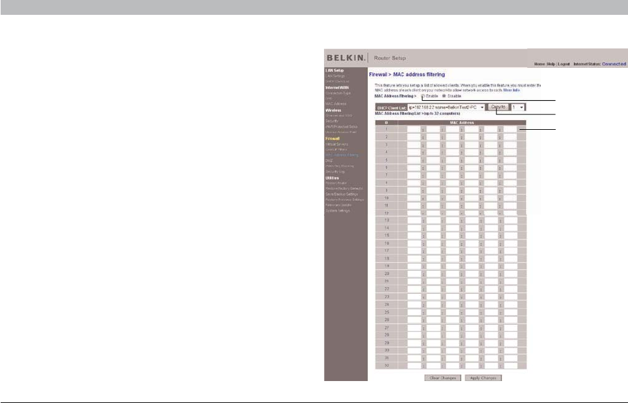
Task: Click the Firewall section heading in the sidebar
Action: click(332, 139)
